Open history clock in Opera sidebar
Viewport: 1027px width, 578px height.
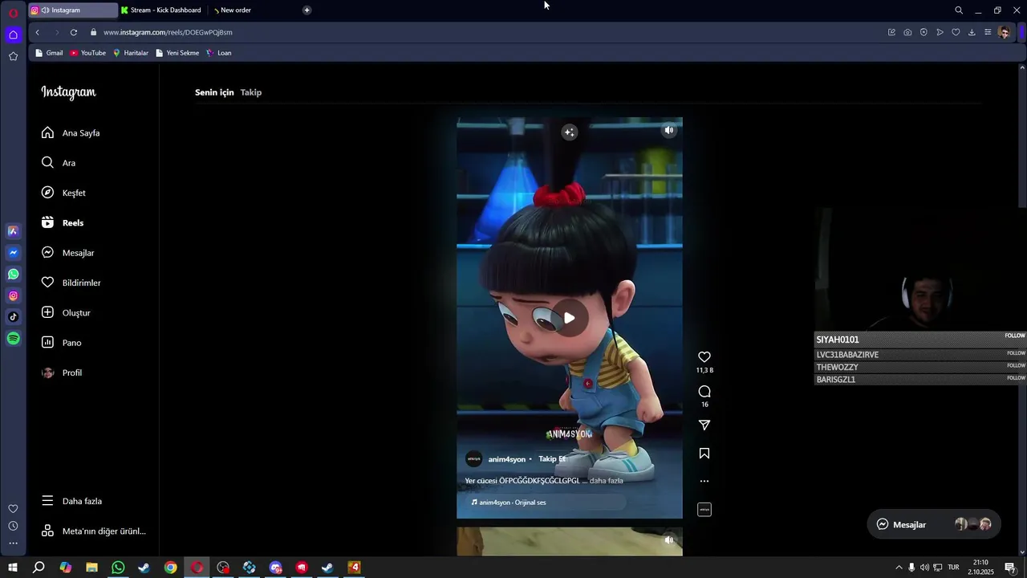point(13,526)
